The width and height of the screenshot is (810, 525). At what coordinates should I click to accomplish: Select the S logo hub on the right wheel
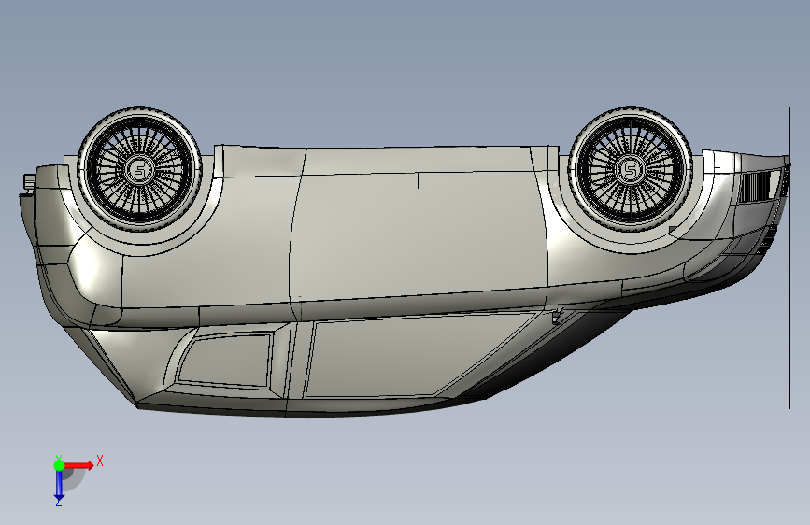629,169
